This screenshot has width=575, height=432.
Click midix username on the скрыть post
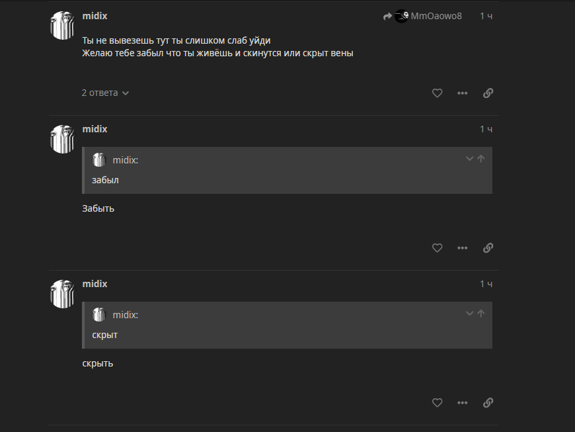95,284
